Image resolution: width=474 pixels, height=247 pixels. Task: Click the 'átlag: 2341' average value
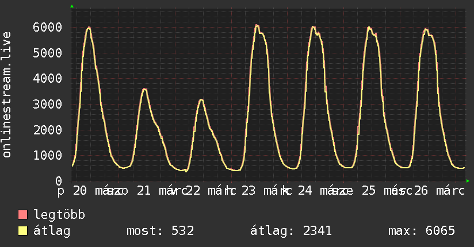click(x=291, y=231)
